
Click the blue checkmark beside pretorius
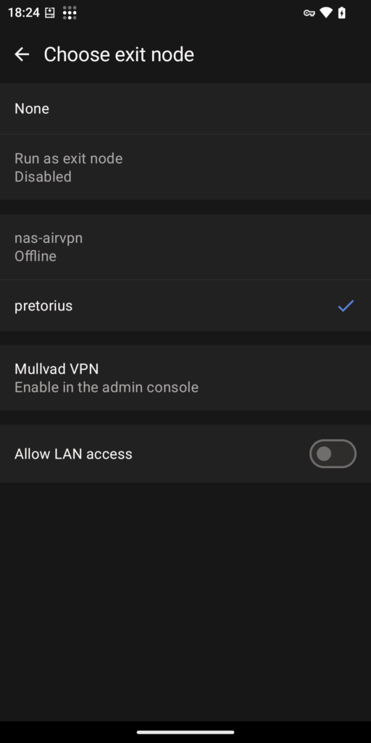[x=346, y=306]
